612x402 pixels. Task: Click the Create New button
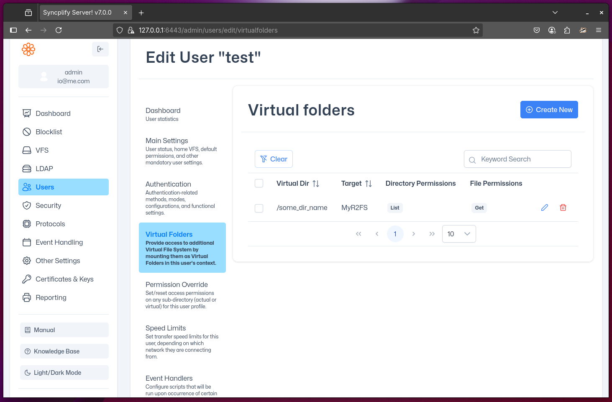pos(549,110)
